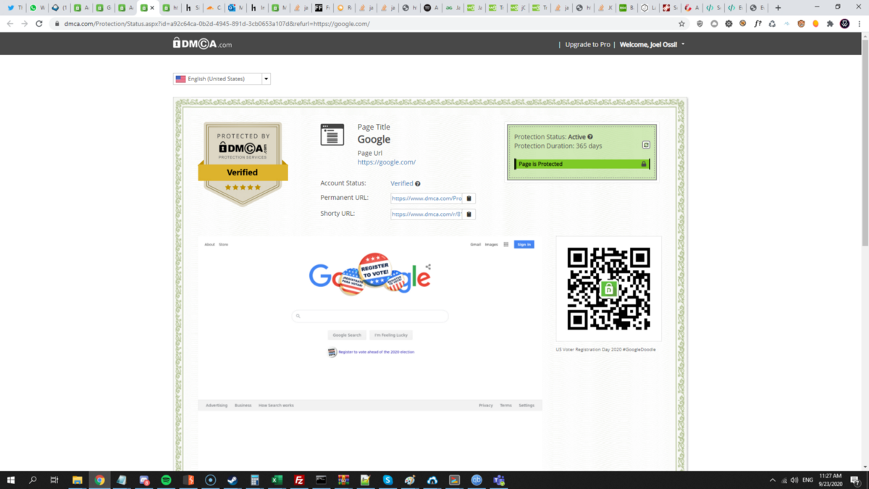869x489 pixels.
Task: Click the Sign in button in Google preview
Action: tap(524, 244)
